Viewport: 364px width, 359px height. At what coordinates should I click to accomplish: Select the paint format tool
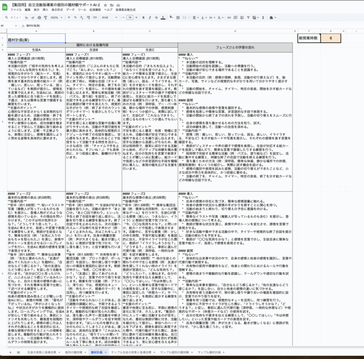click(45, 17)
